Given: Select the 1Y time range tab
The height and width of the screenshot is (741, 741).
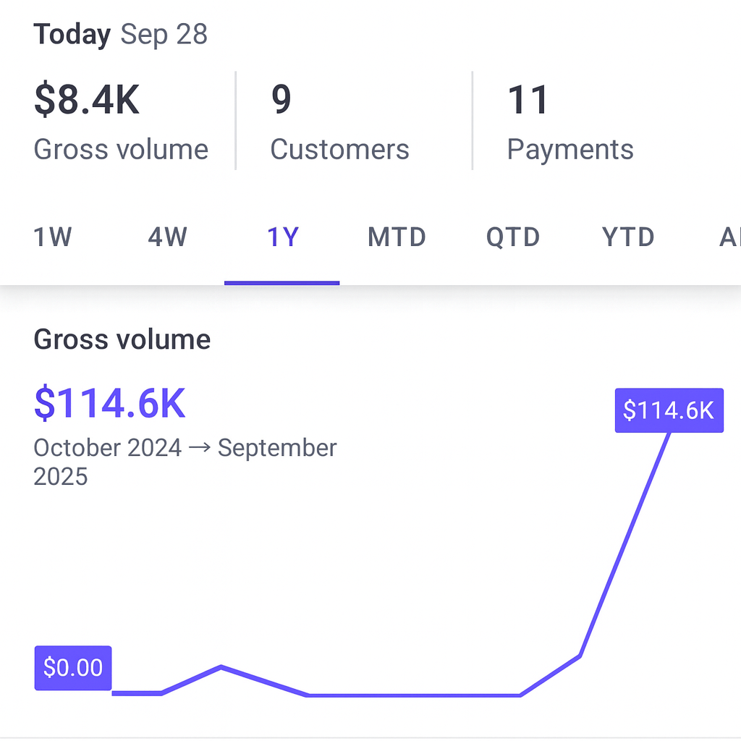Looking at the screenshot, I should 282,237.
